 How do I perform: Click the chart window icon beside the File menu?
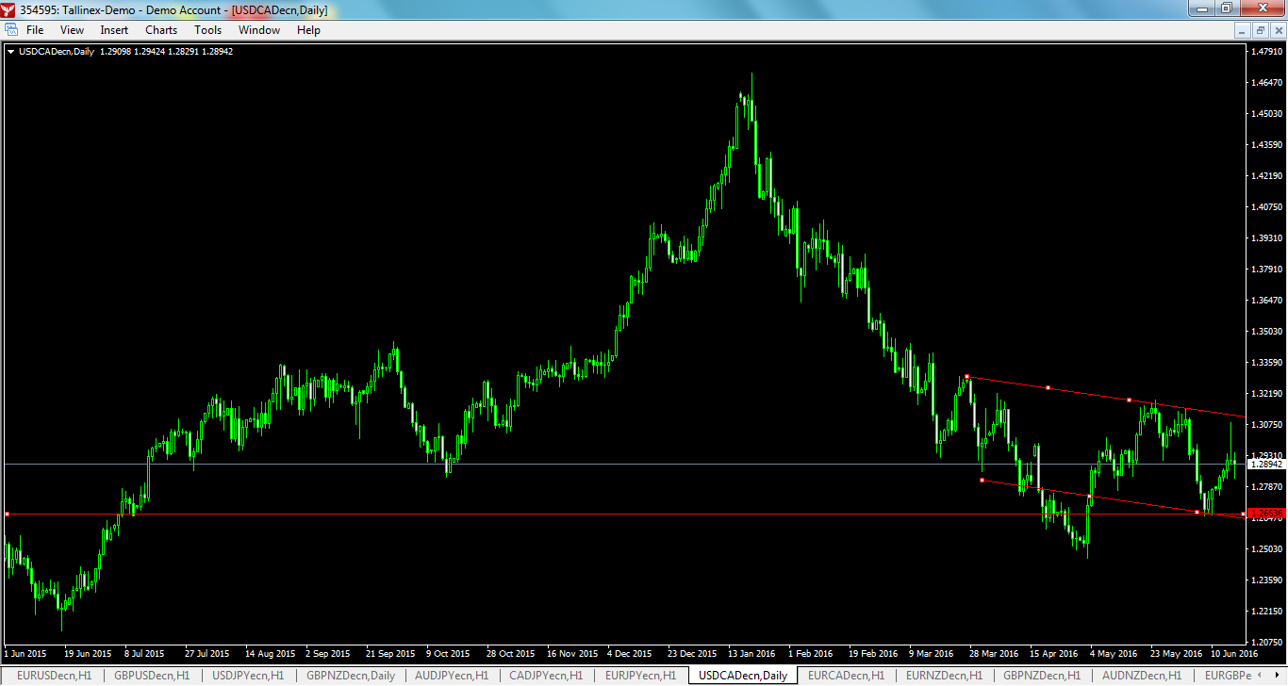(x=10, y=29)
